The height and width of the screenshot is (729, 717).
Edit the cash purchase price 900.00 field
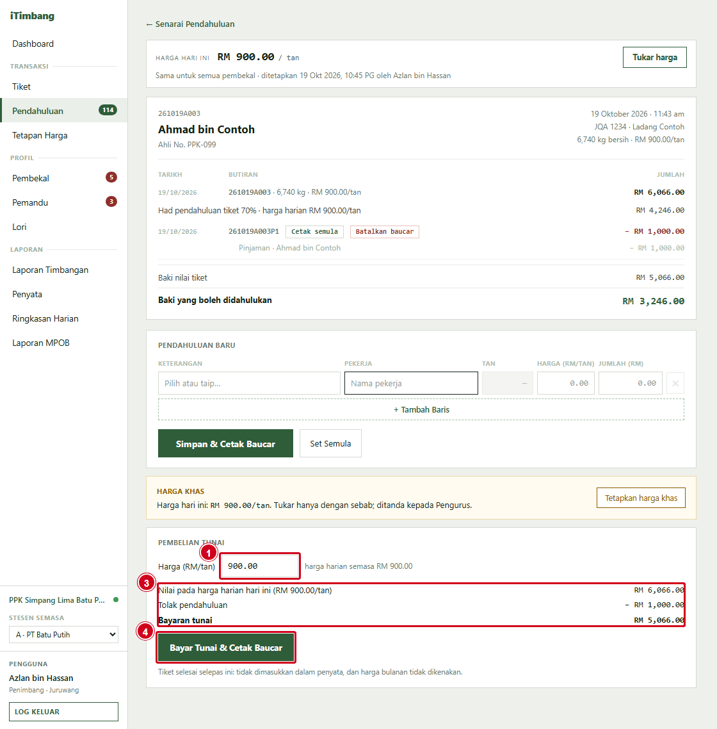(260, 566)
